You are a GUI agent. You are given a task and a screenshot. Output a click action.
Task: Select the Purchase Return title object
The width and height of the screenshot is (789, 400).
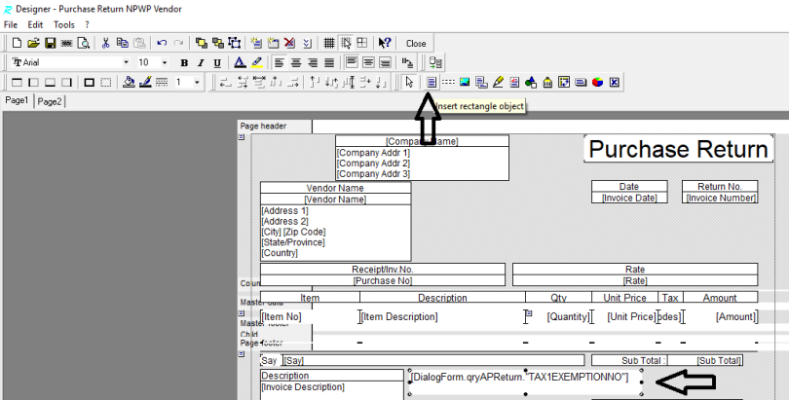pos(679,149)
